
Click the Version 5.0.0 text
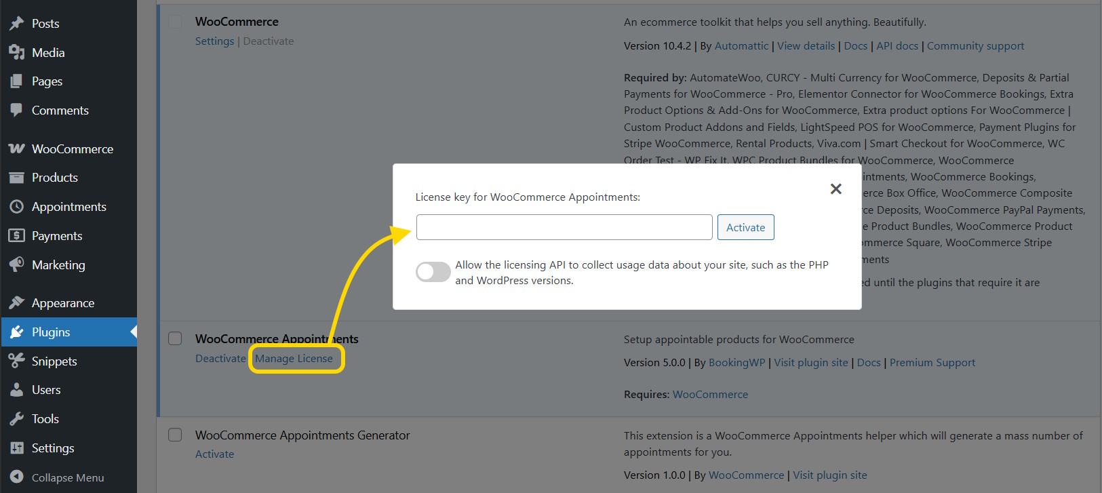pyautogui.click(x=654, y=363)
